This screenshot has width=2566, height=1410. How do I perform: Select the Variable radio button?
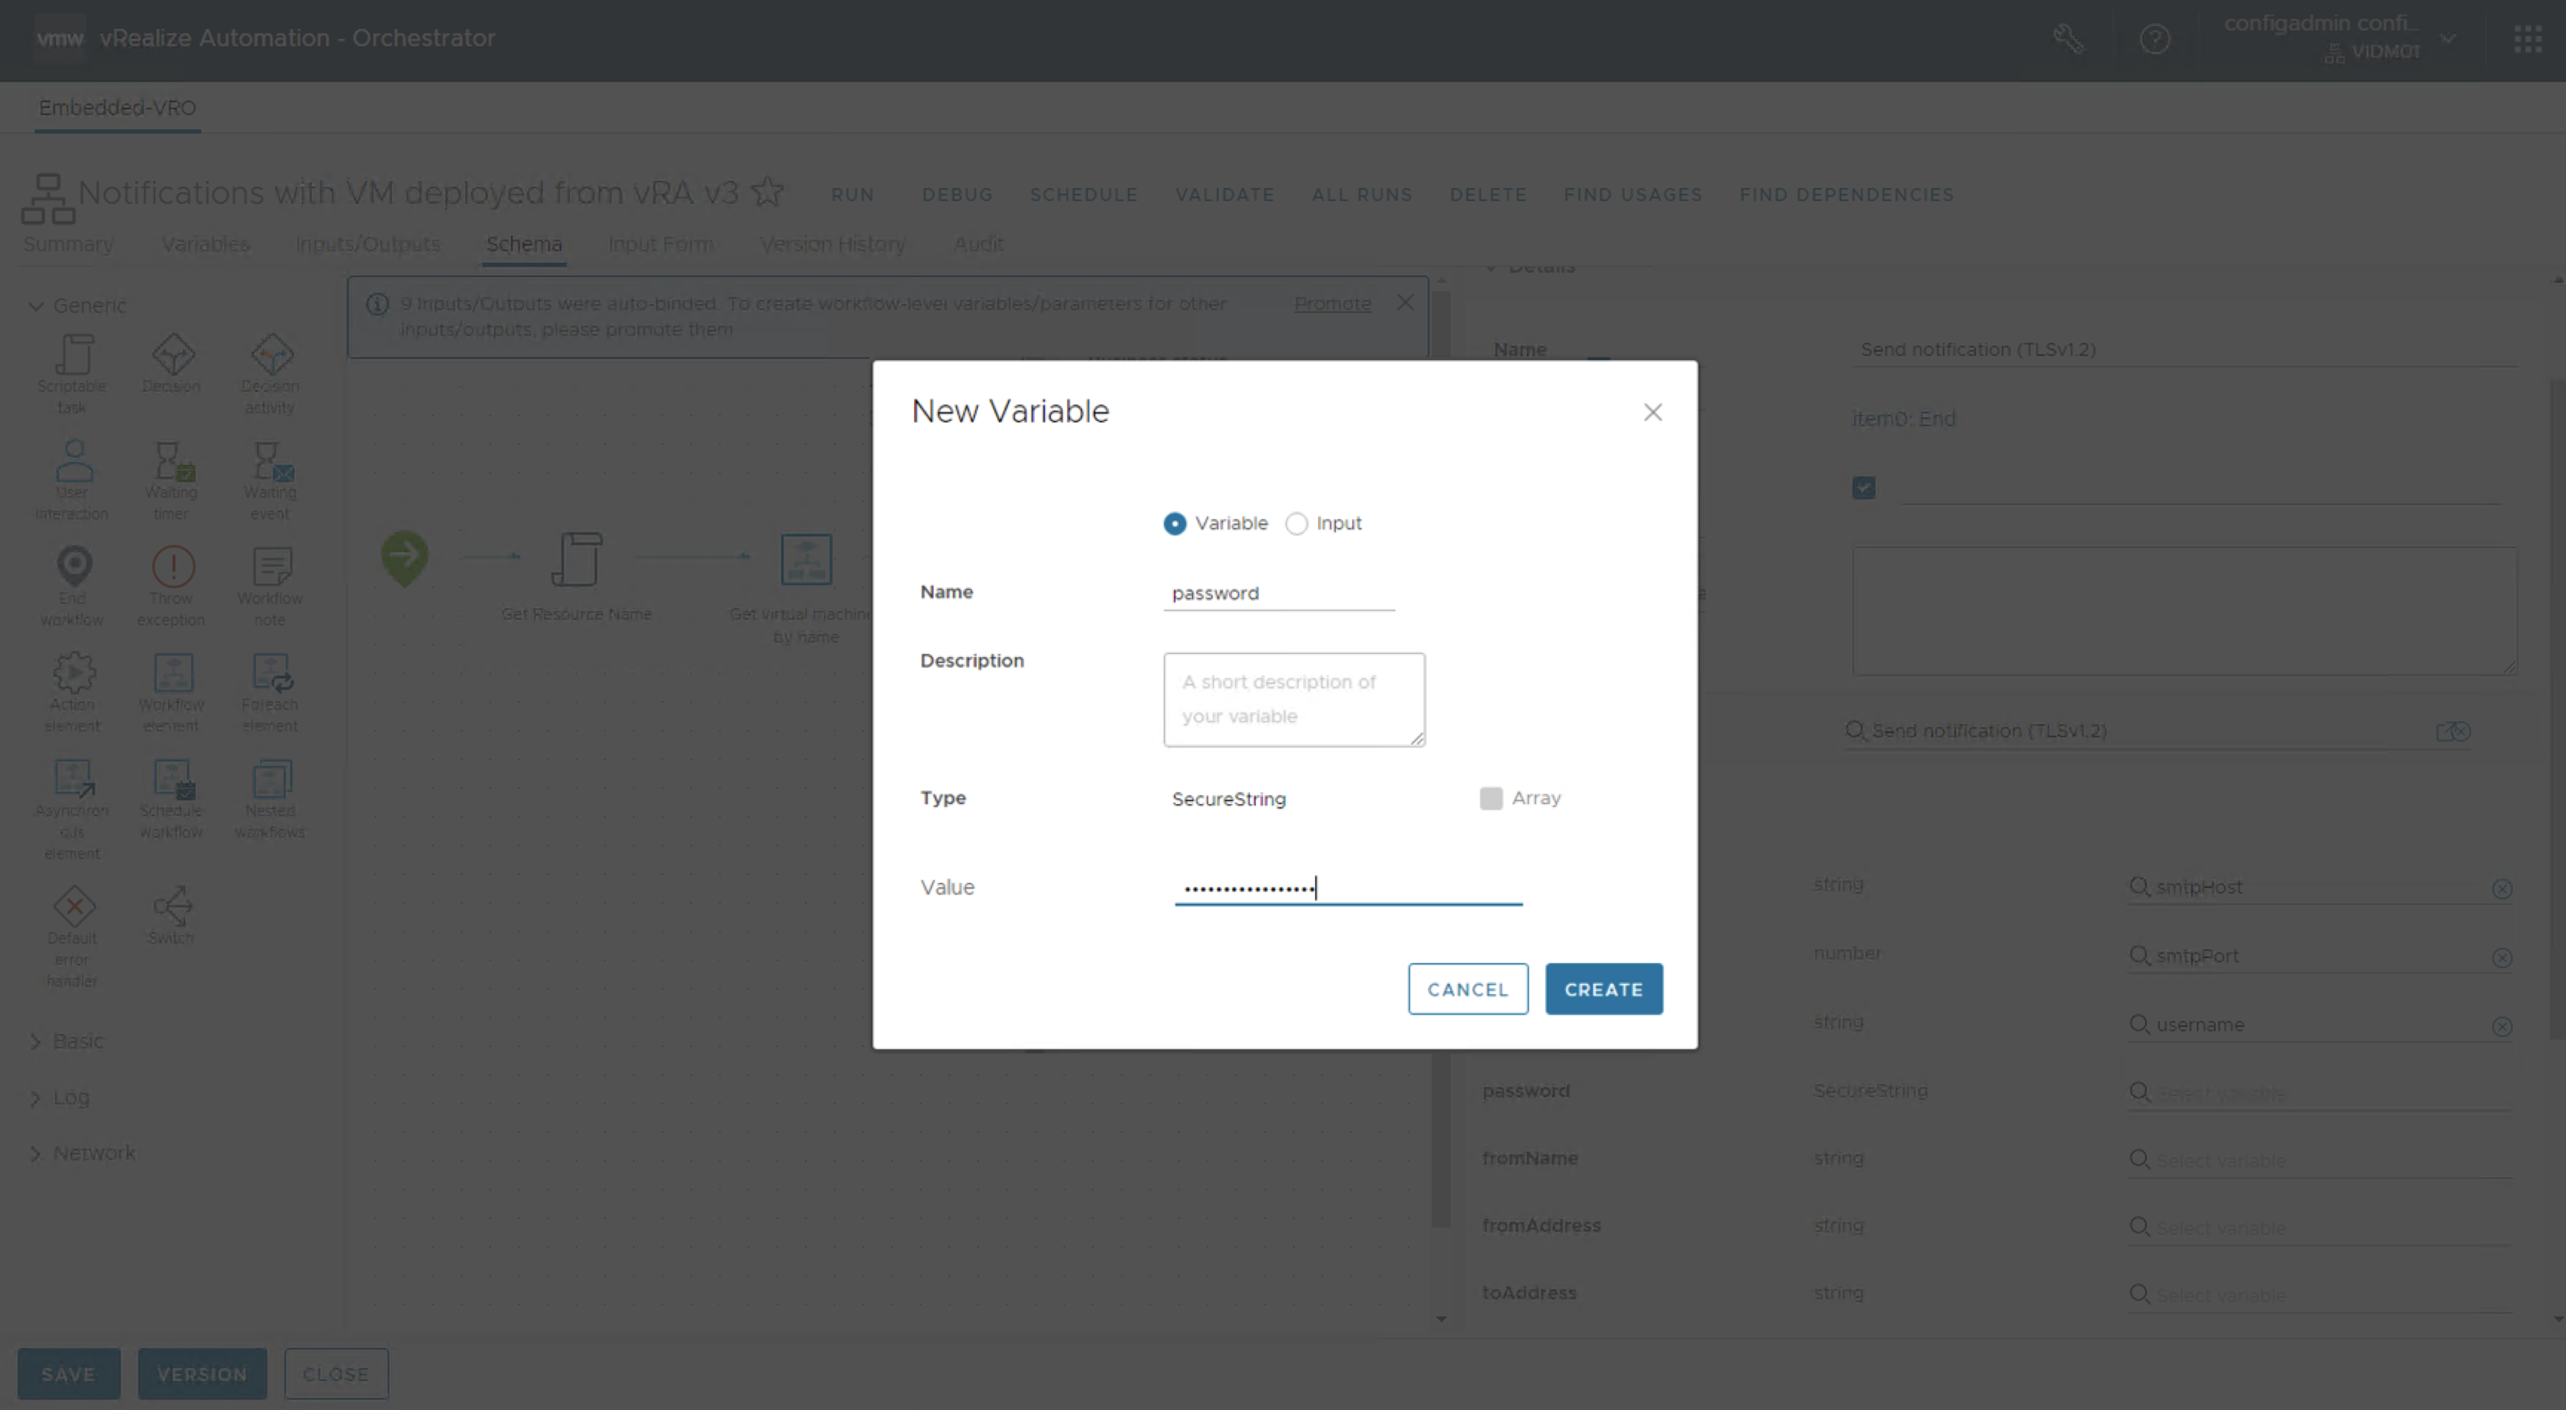pyautogui.click(x=1175, y=524)
